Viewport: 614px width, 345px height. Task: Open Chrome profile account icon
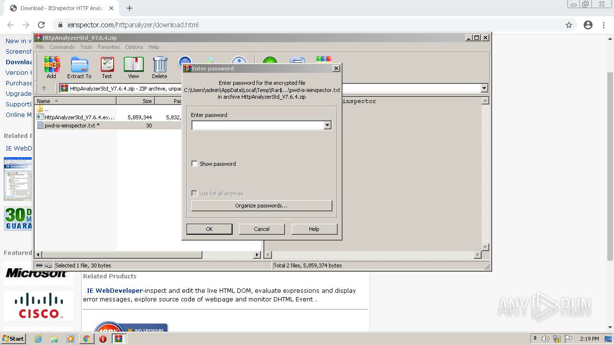click(588, 25)
